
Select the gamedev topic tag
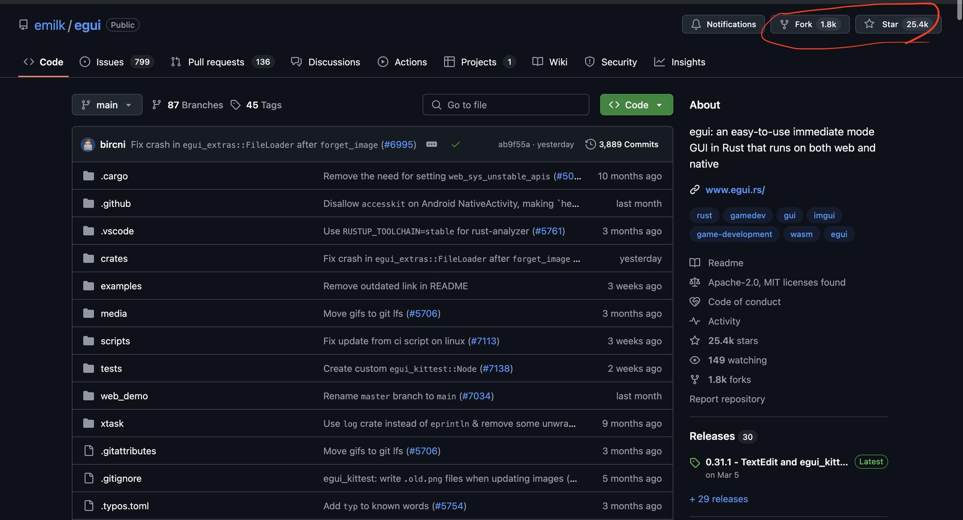tap(748, 215)
